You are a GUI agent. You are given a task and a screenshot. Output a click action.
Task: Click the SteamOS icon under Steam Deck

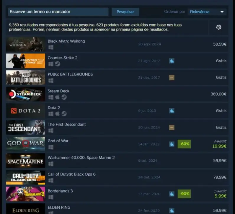(64, 97)
